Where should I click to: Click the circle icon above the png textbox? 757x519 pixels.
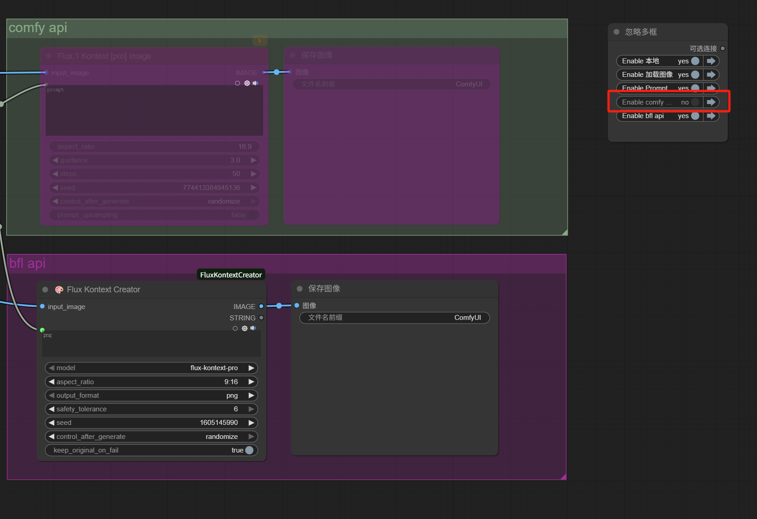point(235,329)
